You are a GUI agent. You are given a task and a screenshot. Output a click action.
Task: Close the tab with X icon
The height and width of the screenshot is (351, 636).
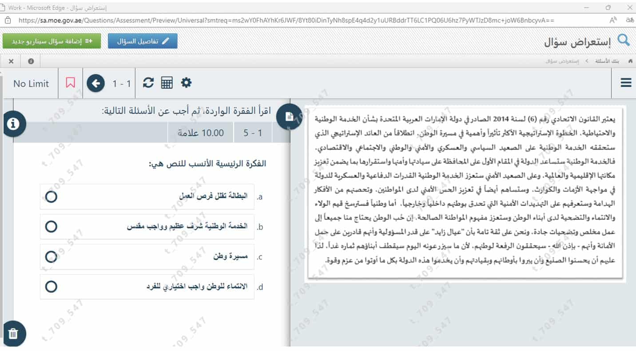click(11, 61)
